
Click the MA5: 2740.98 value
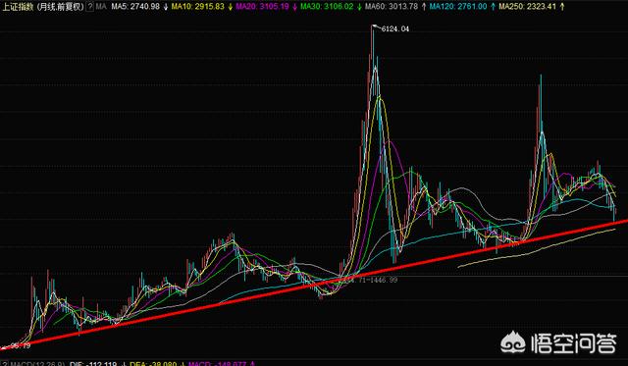click(135, 7)
